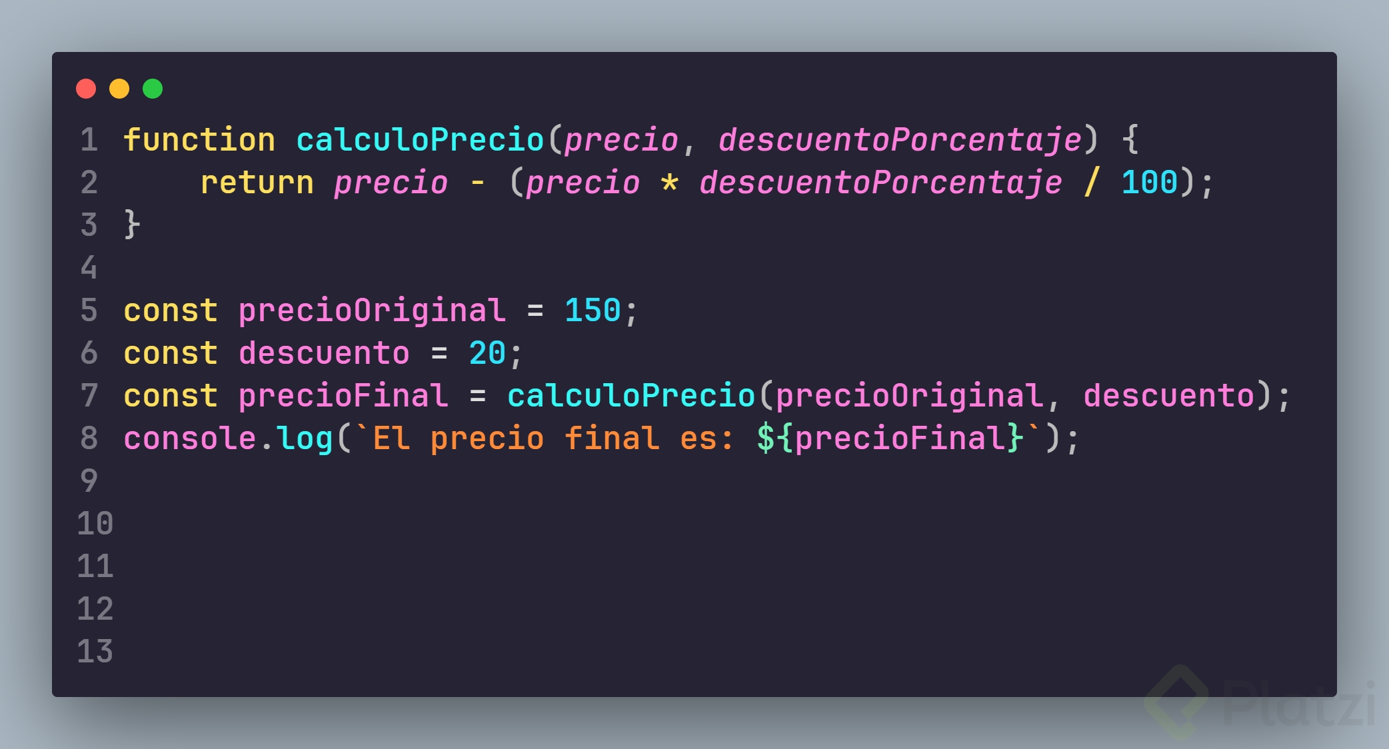Click the precioFinal variable on line 7
This screenshot has height=749, width=1389.
pos(343,396)
